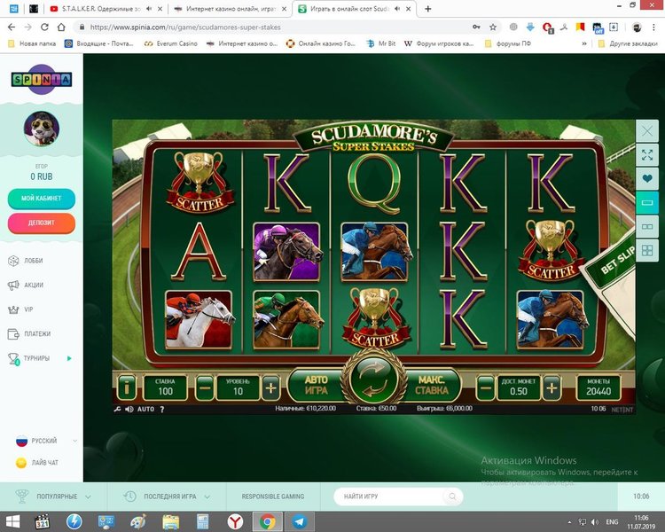Screen dimensions: 665x532
Task: Go to Платежи in the sidebar
Action: click(35, 334)
